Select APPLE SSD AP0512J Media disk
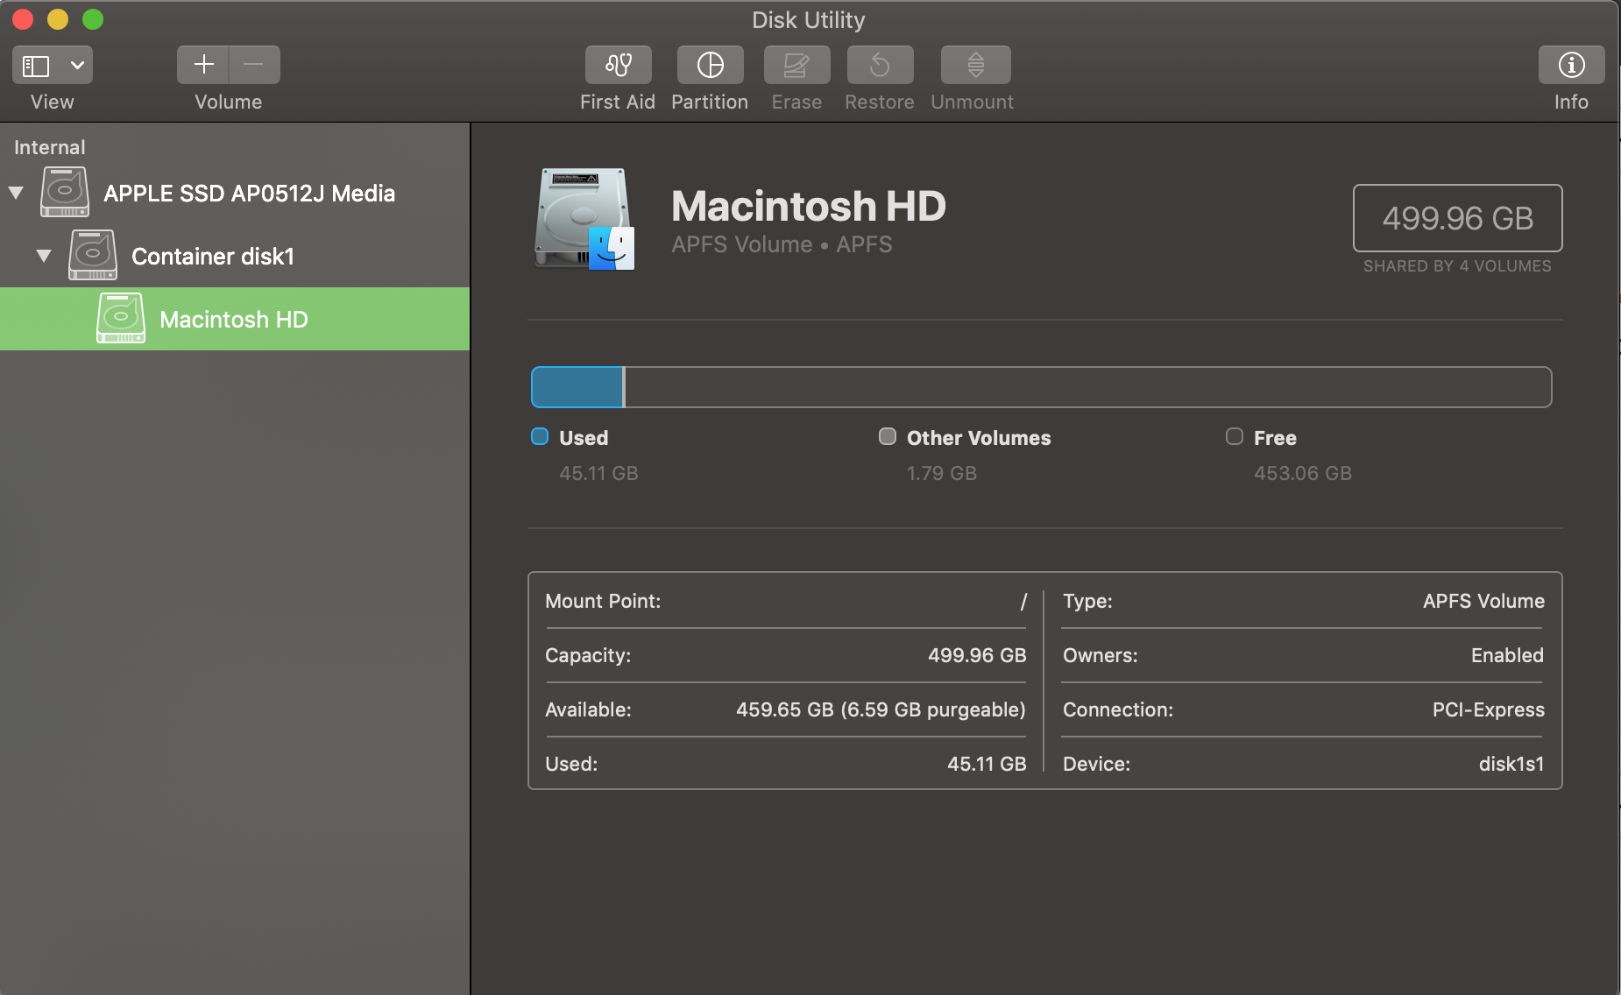Image resolution: width=1621 pixels, height=995 pixels. (x=235, y=193)
